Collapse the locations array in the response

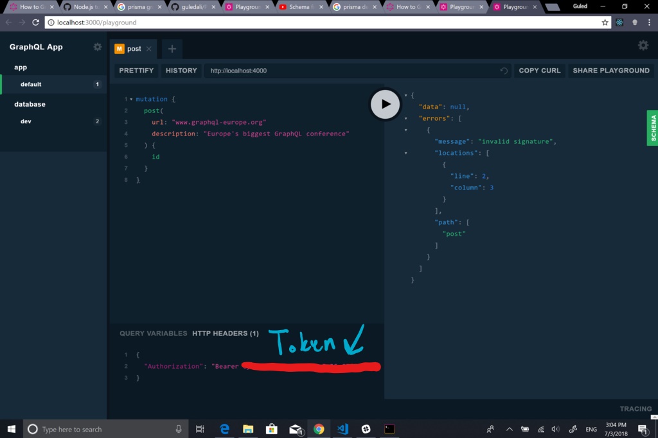pos(405,153)
